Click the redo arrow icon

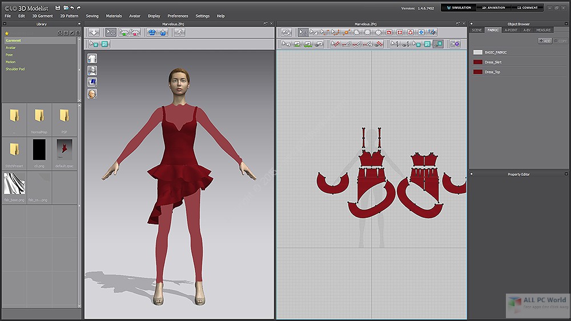[x=79, y=7]
